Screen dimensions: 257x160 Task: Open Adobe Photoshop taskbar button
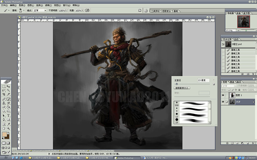click(x=124, y=158)
